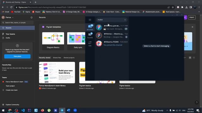202x113 pixels.
Task: Expand the Farrux account dropdown in Figma
Action: tap(8, 18)
